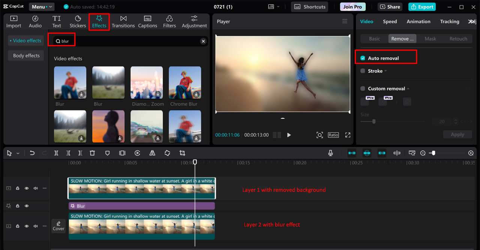Export the project
The height and width of the screenshot is (250, 480).
[422, 7]
